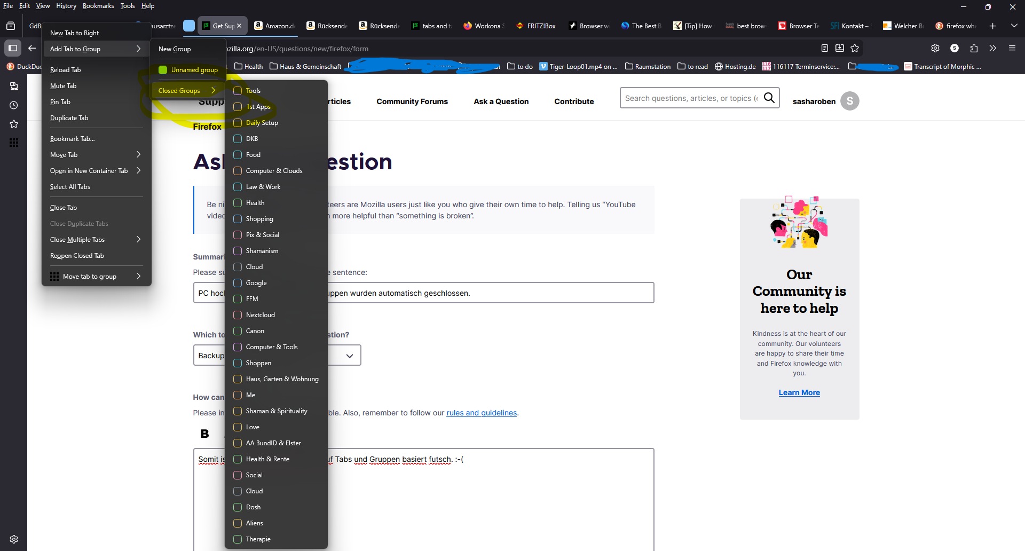Viewport: 1025px width, 551px height.
Task: Expand the Move Tab submenu
Action: 96,155
